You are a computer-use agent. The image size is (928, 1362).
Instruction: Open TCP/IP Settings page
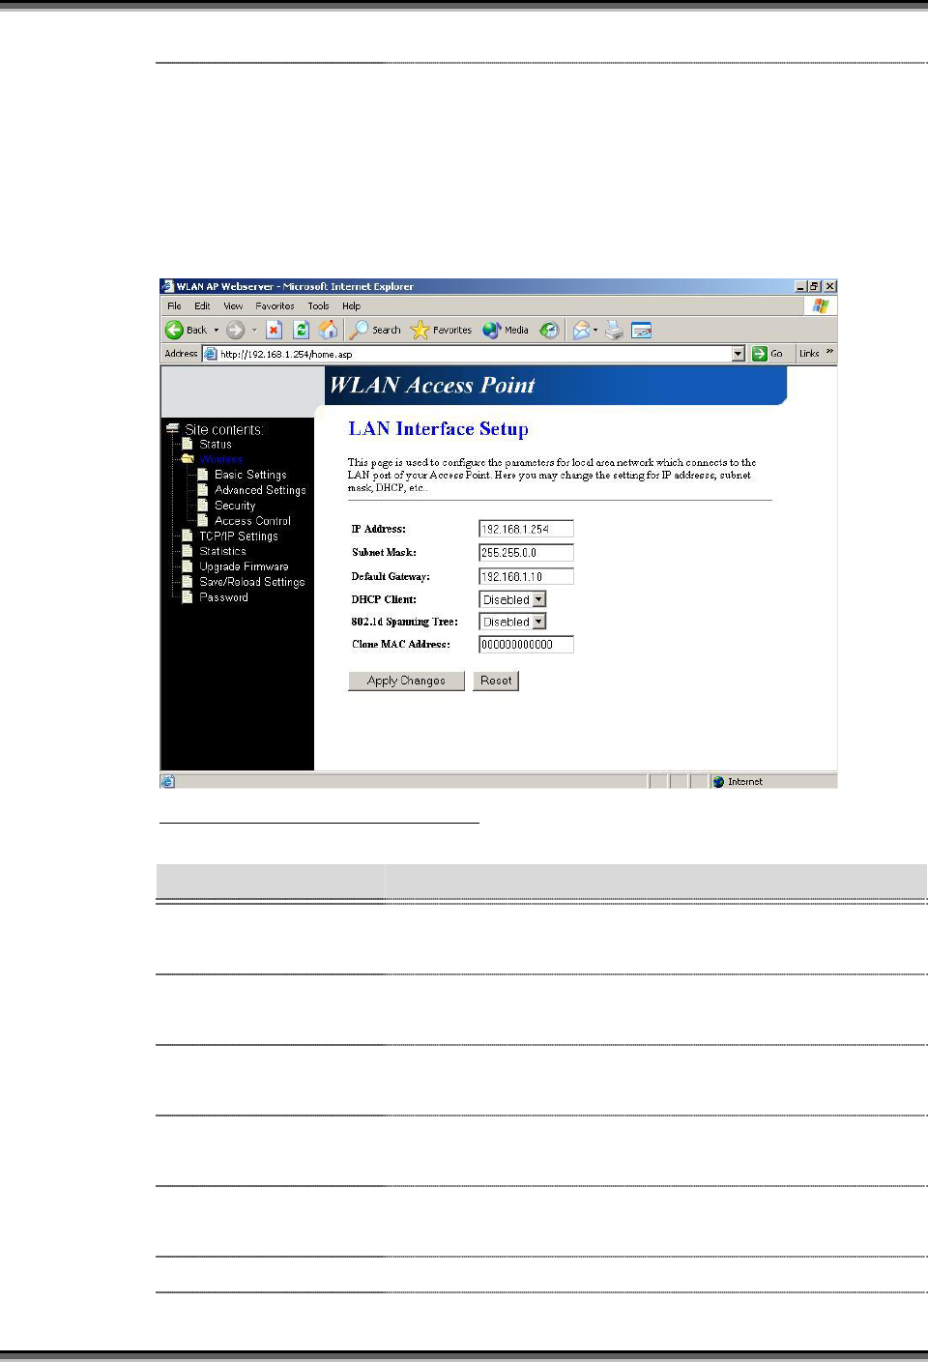(239, 536)
